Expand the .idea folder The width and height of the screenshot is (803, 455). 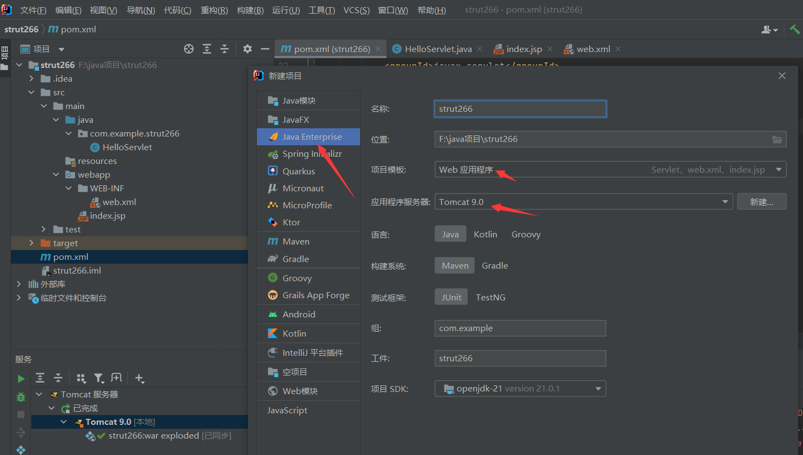click(31, 78)
